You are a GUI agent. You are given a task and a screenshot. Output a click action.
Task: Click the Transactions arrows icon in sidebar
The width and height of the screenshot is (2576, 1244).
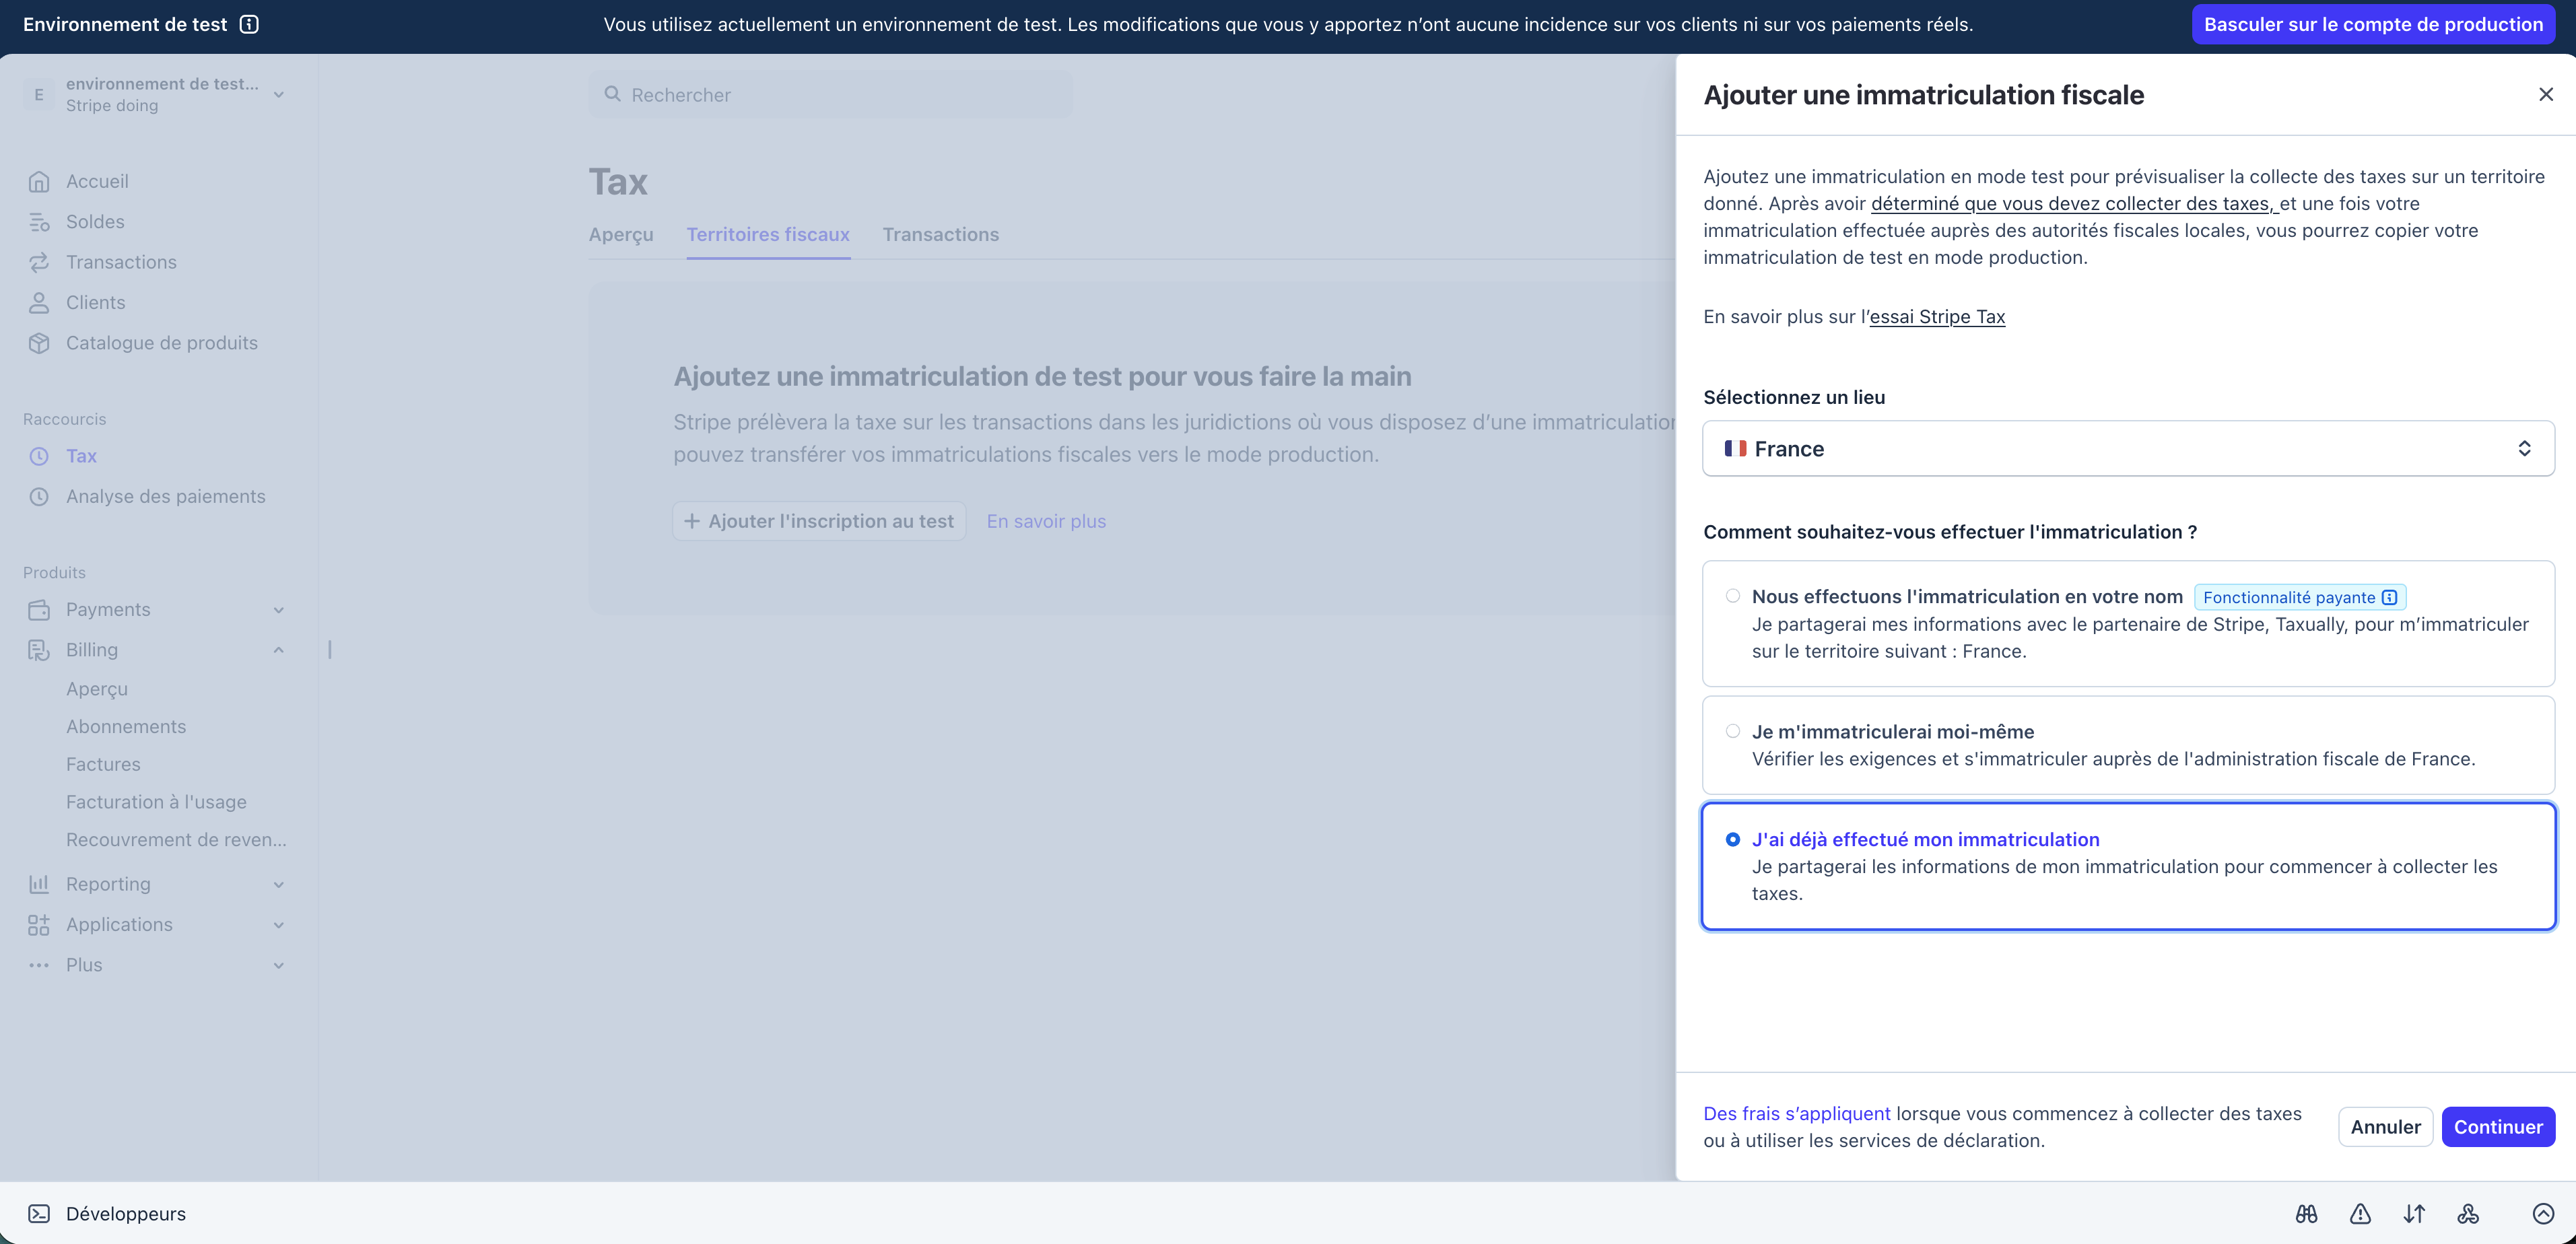pos(39,262)
